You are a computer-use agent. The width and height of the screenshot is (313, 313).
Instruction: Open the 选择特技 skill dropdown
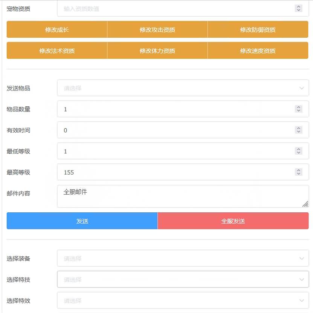[183, 279]
